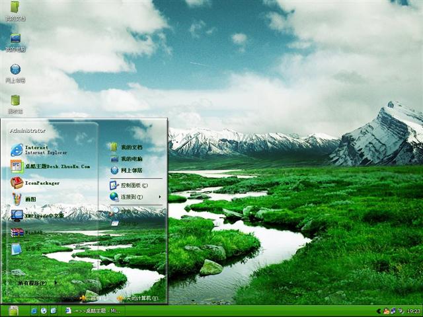Open WinRAR from the Start menu
This screenshot has width=423, height=317.
[27, 232]
